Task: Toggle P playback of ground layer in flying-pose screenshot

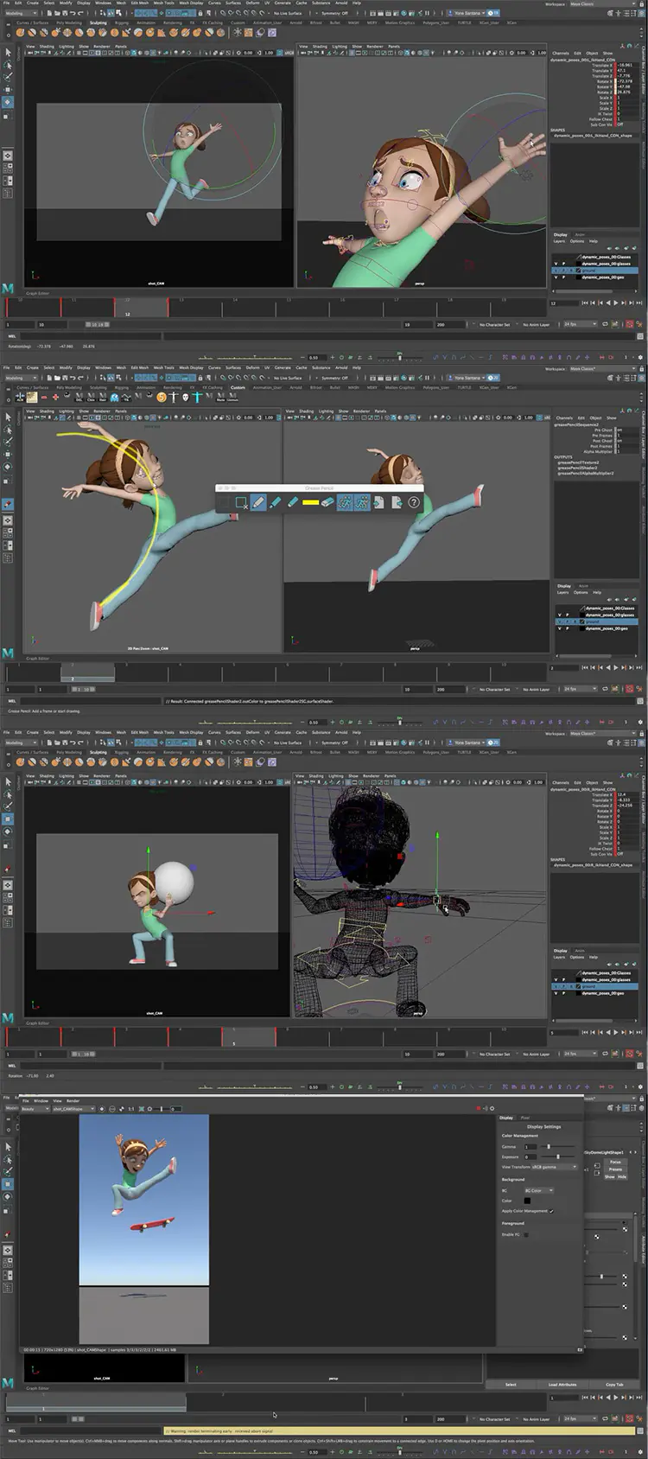Action: 564,271
